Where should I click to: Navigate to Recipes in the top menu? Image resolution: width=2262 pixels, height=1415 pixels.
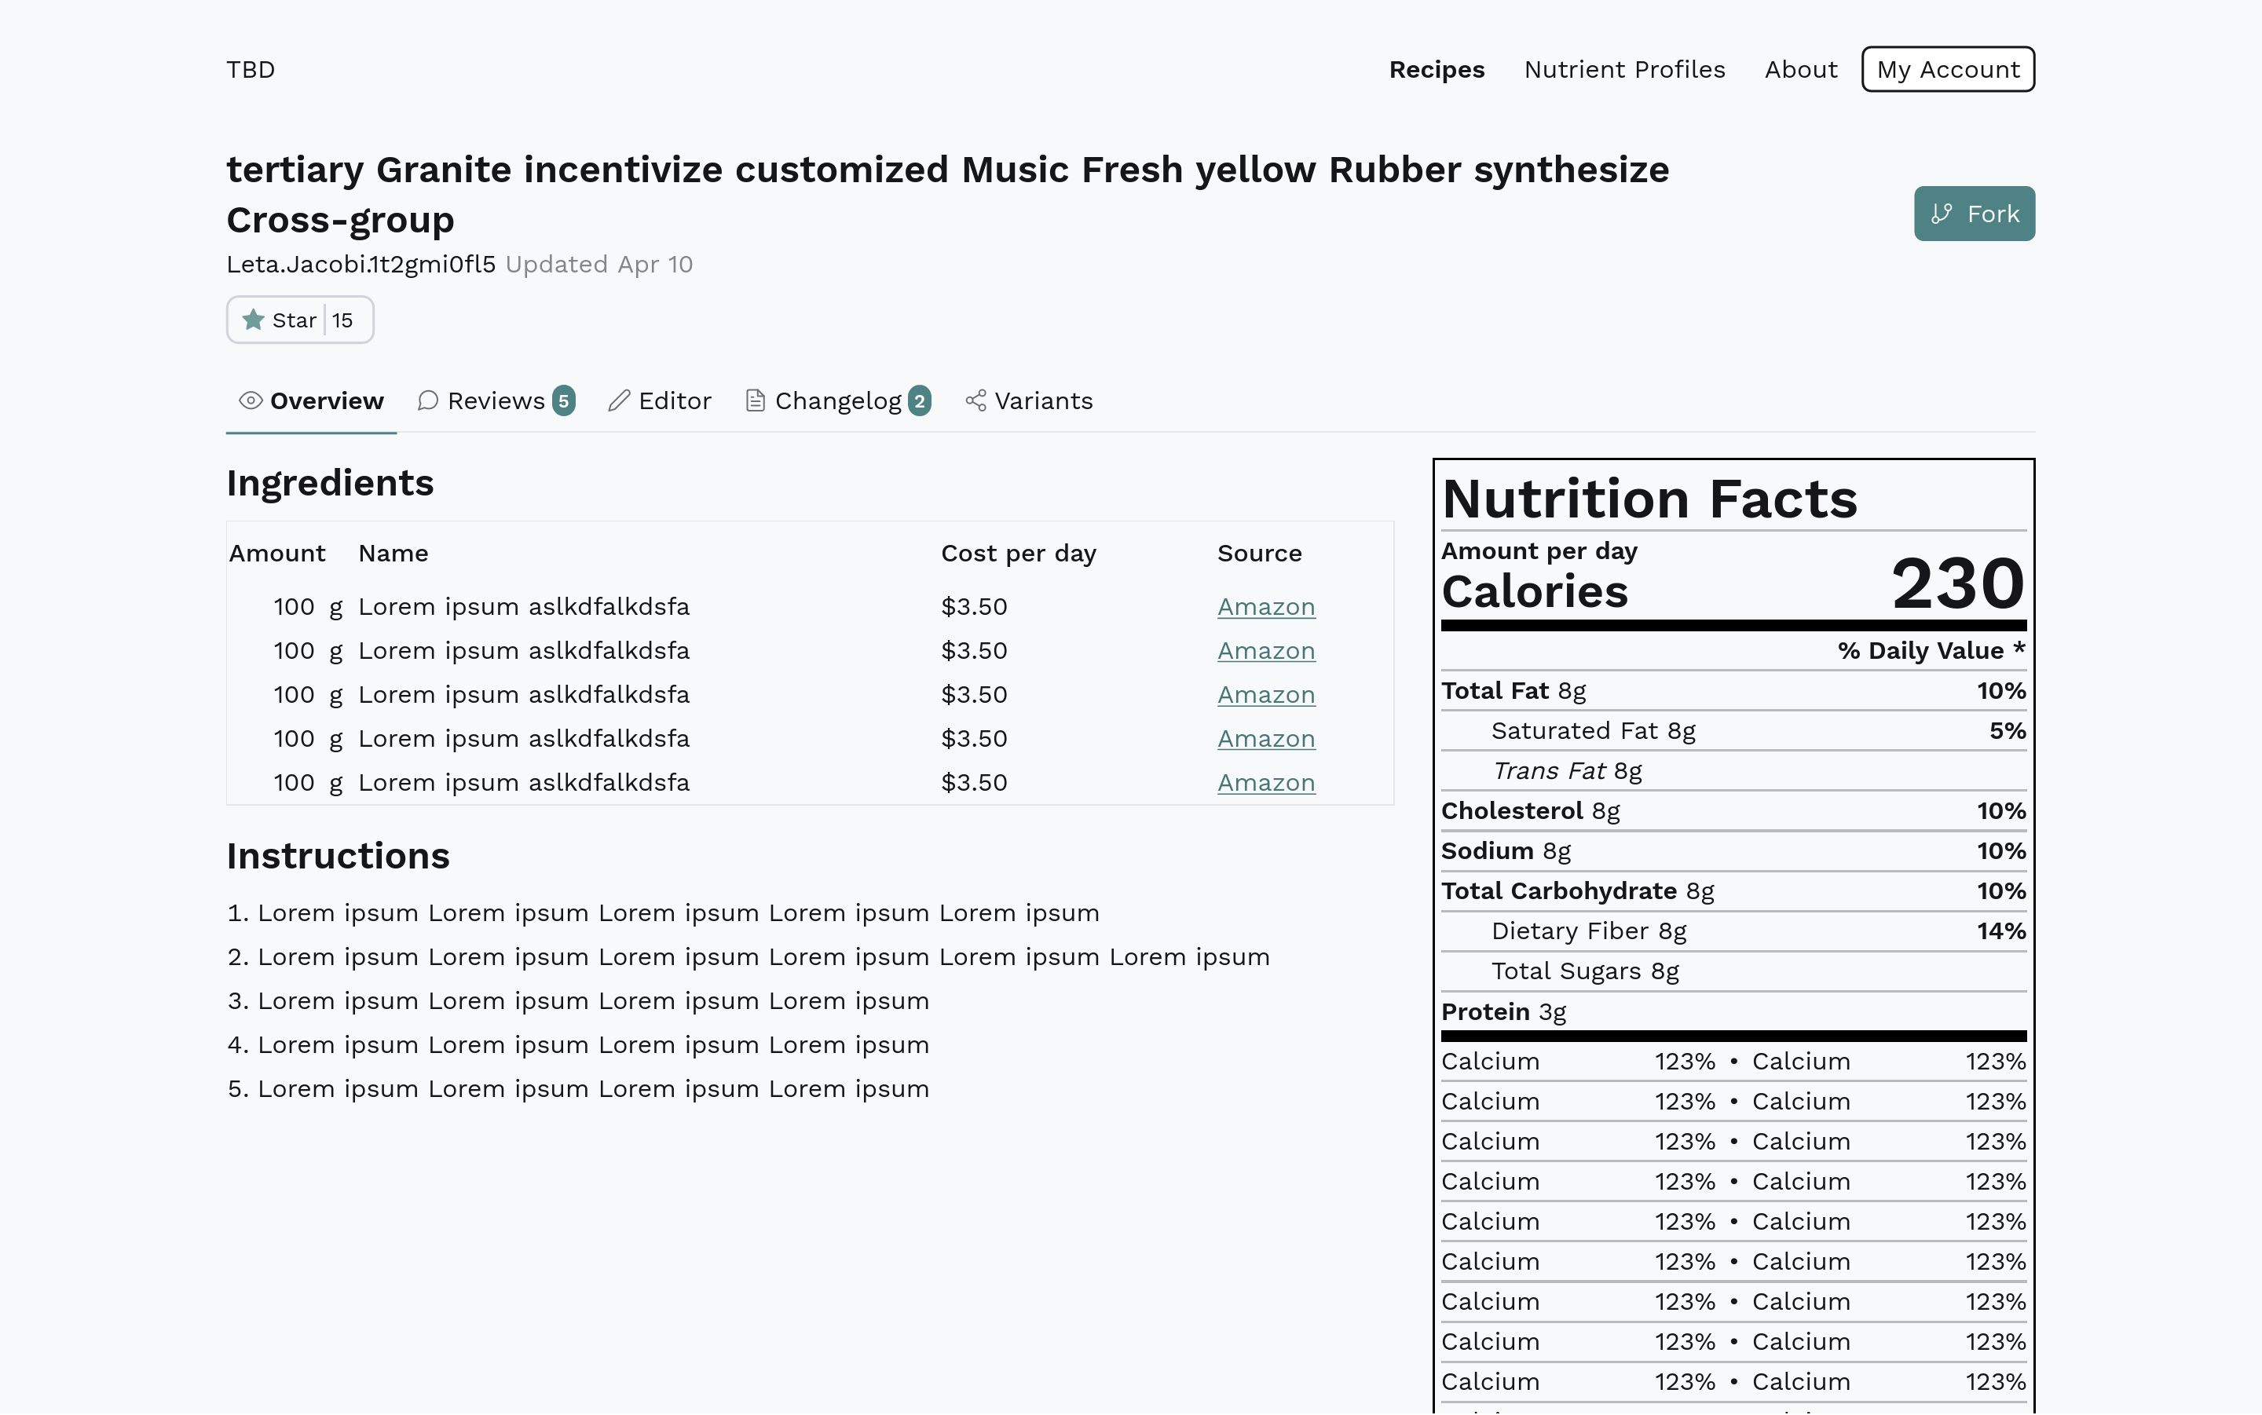click(1437, 70)
